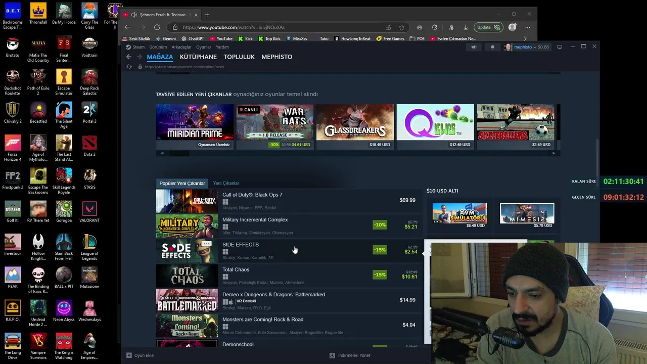Open Be My Horde desktop icon
The height and width of the screenshot is (364, 647).
pyautogui.click(x=64, y=15)
